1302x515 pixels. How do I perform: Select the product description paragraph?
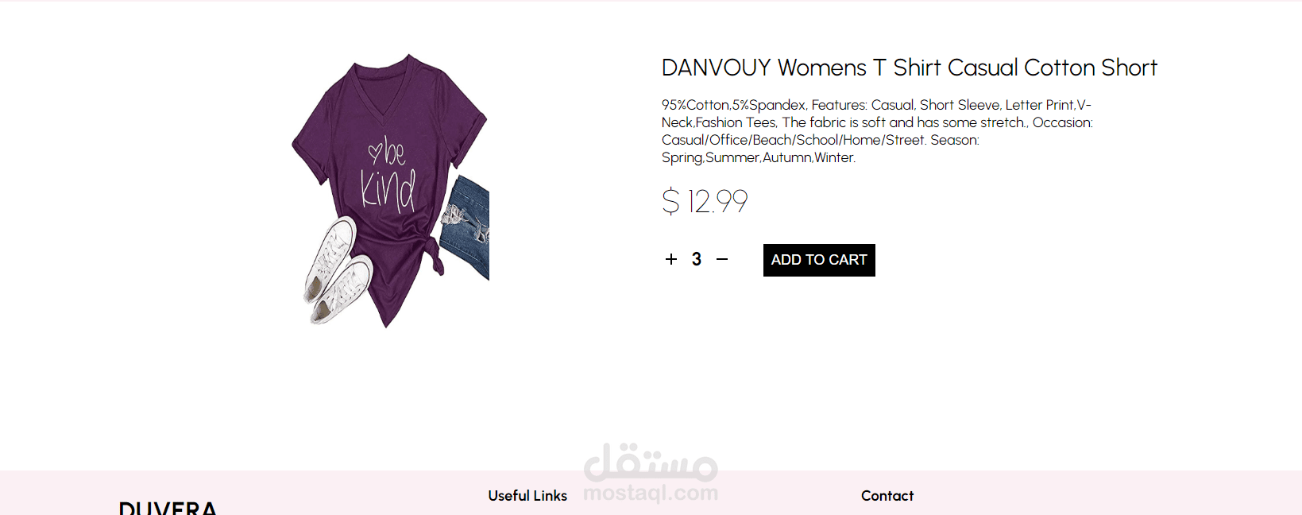point(877,131)
